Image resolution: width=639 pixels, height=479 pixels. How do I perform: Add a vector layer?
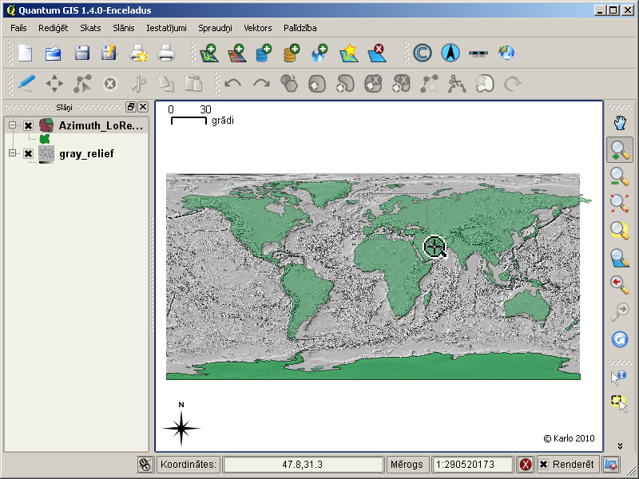click(209, 53)
